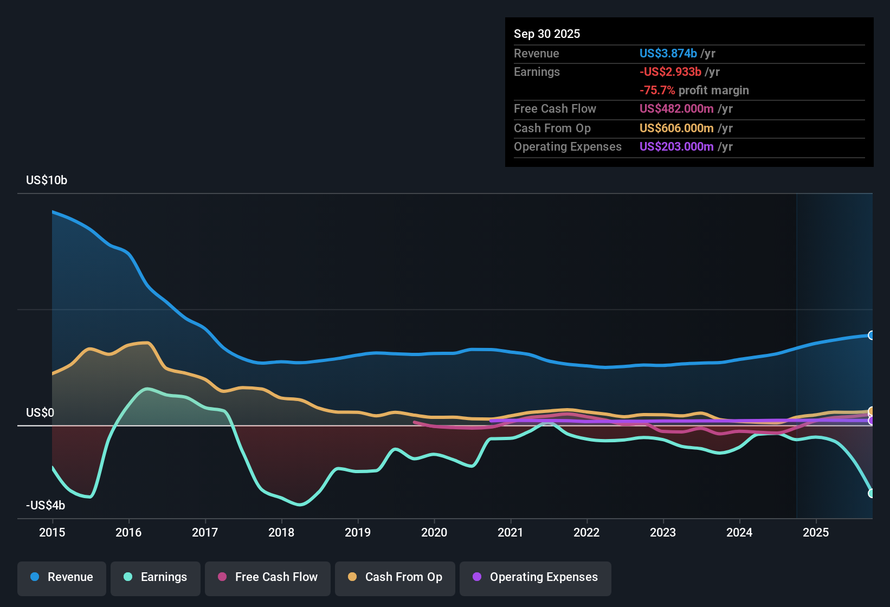Click the Cash From Op legend button
This screenshot has height=607, width=890.
[x=395, y=577]
